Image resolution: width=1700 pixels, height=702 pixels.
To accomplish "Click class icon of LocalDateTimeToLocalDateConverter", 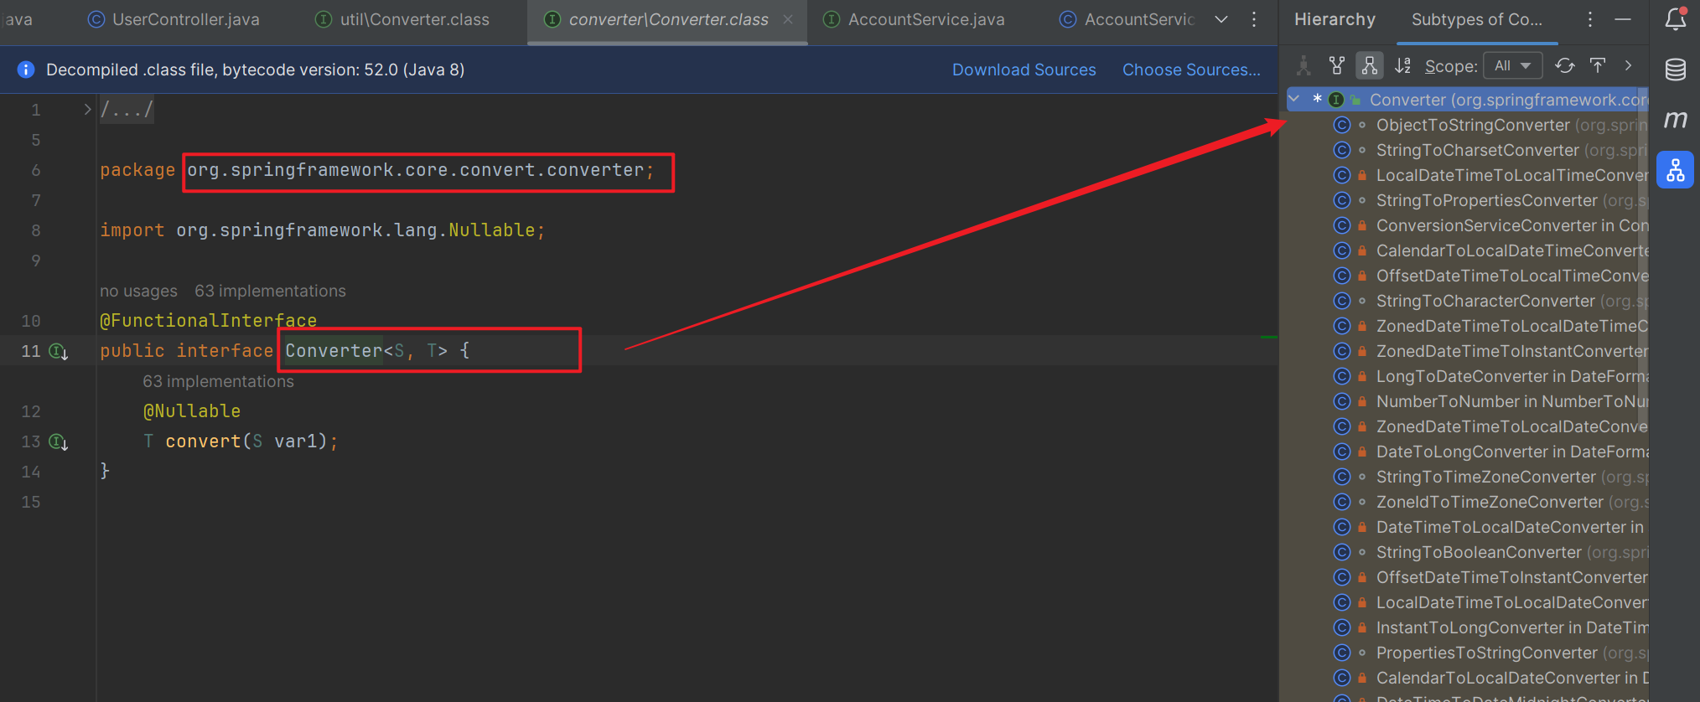I will pyautogui.click(x=1342, y=602).
